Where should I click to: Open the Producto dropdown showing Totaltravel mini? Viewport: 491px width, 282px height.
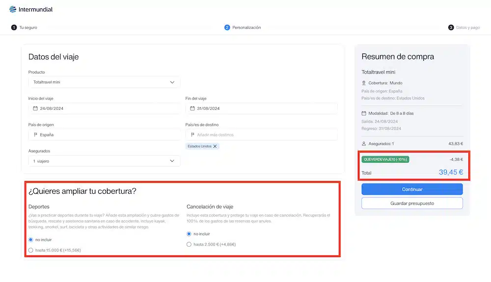pos(104,82)
